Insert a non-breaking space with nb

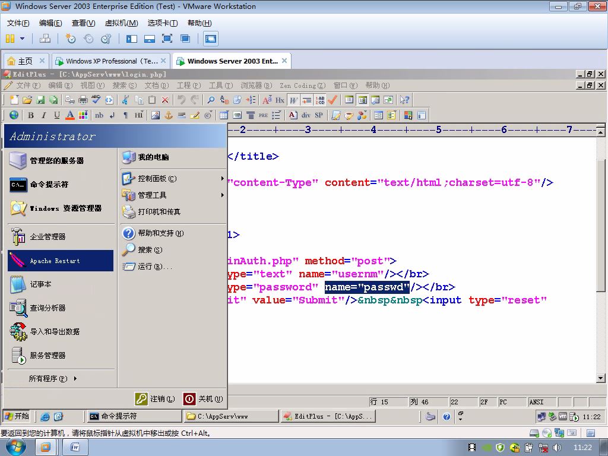tap(99, 115)
